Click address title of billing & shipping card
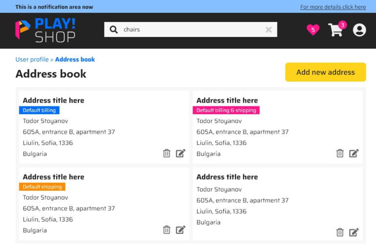Screen dimensions: 376x246 click(x=227, y=101)
